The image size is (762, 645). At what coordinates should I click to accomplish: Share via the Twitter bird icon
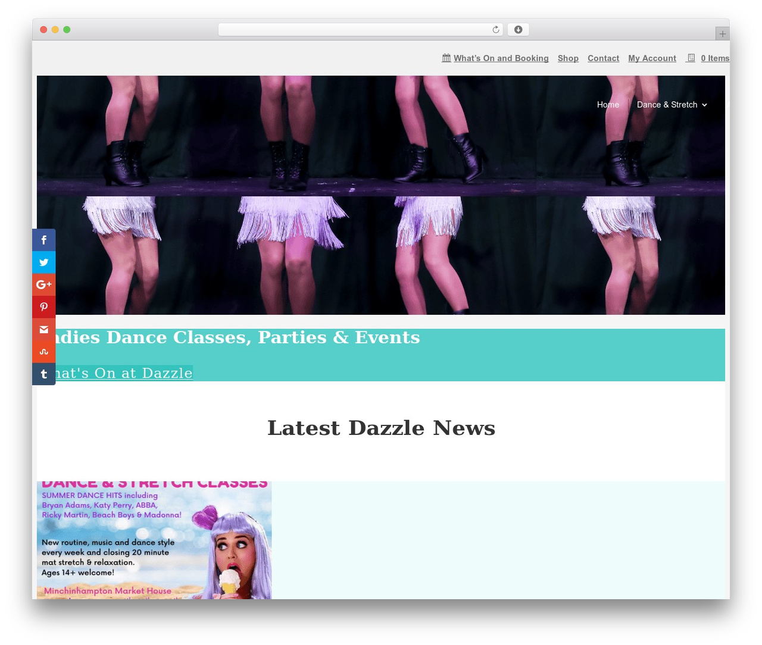click(43, 262)
